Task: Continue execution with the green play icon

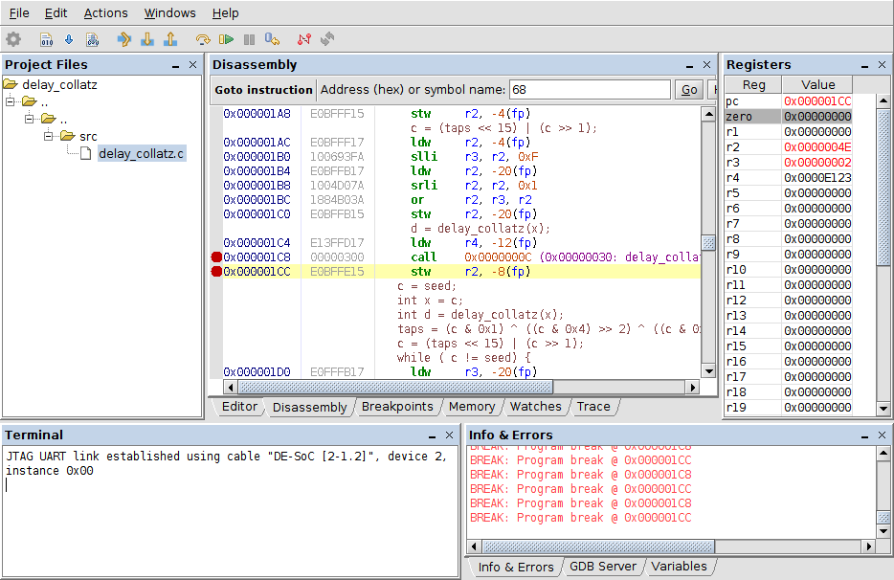Action: point(226,39)
